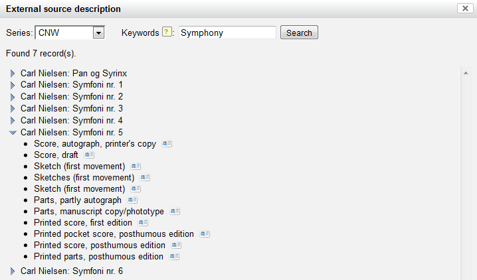The width and height of the screenshot is (477, 280).
Task: Collapse the Carl Nielsen: Symfoni nr. 5 record
Action: [x=13, y=133]
